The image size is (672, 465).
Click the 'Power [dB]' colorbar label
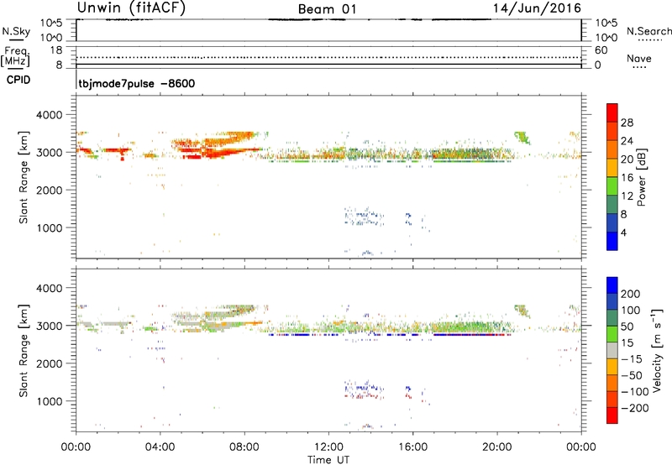pos(642,177)
